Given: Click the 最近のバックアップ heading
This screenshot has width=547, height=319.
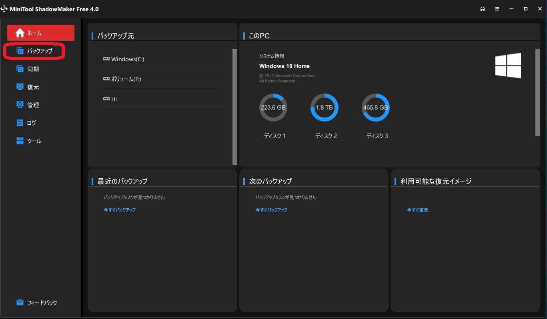Looking at the screenshot, I should click(122, 181).
